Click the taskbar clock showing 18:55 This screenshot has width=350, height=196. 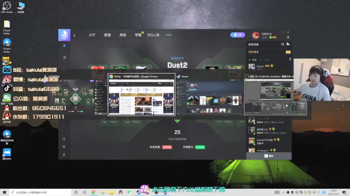pos(334,193)
